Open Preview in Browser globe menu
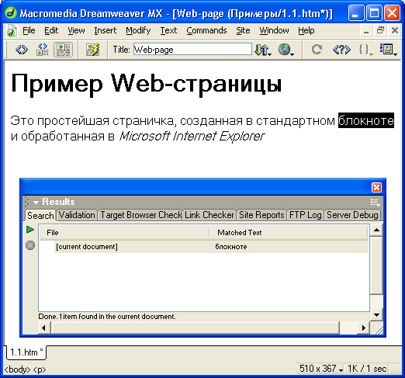 286,50
